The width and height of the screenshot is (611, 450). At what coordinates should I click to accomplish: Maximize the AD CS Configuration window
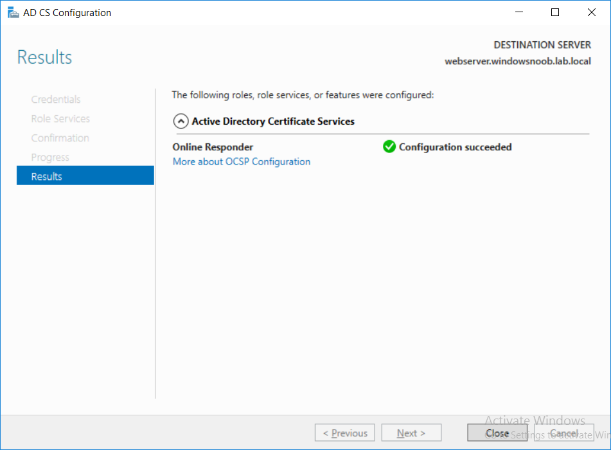click(x=555, y=12)
